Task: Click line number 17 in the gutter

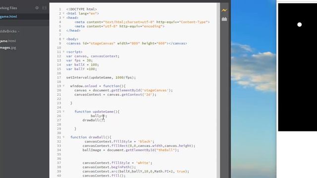Action: pos(59,78)
